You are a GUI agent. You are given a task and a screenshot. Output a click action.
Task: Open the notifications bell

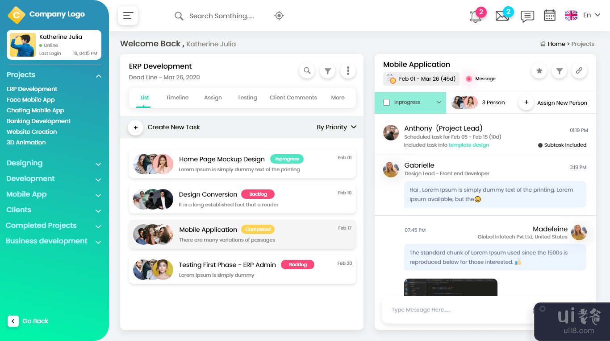coord(475,16)
